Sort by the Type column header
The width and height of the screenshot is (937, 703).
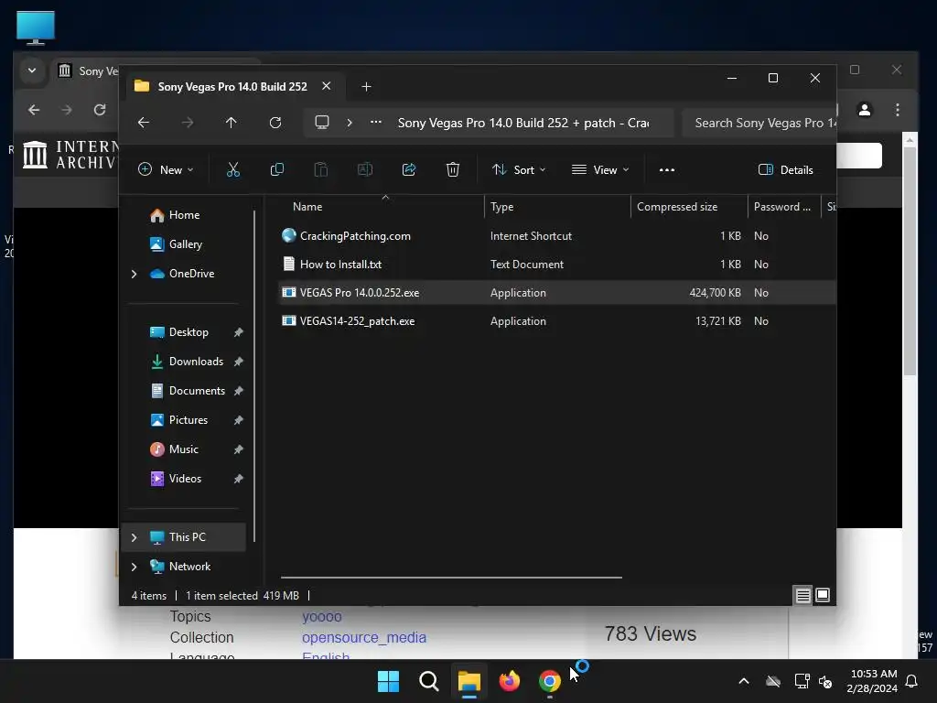557,207
